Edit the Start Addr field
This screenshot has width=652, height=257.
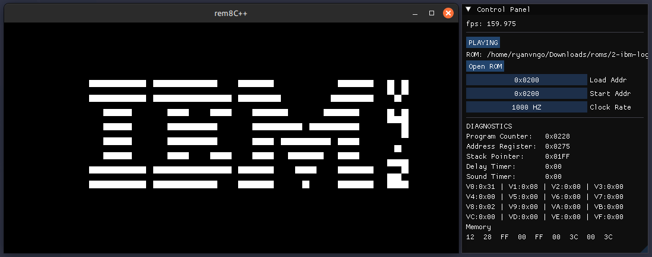pos(527,94)
